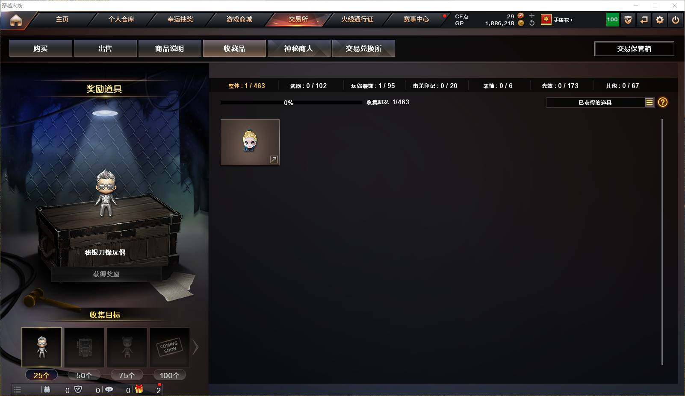
Task: Click the power exit icon
Action: pyautogui.click(x=676, y=20)
